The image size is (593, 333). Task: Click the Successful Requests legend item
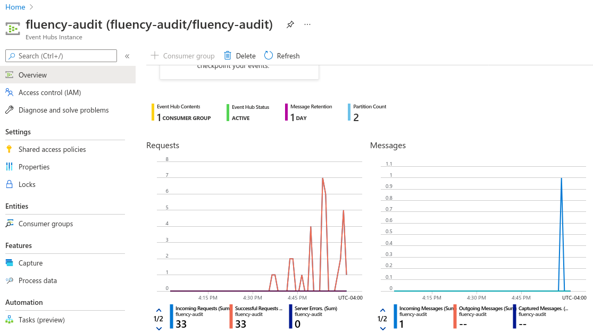point(257,317)
